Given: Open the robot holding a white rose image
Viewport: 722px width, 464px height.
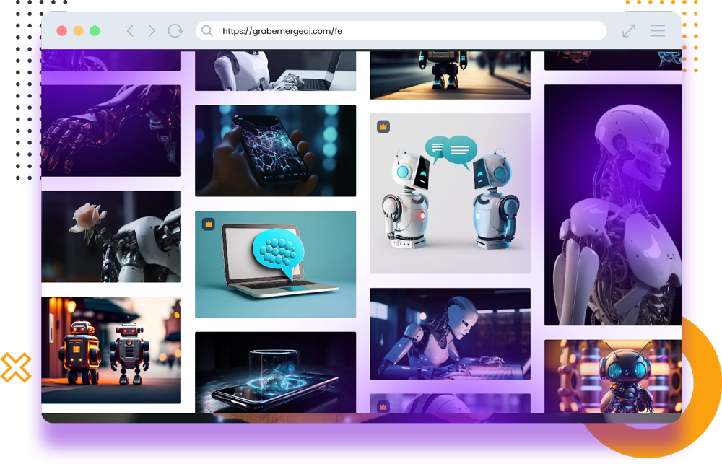Looking at the screenshot, I should [x=111, y=236].
